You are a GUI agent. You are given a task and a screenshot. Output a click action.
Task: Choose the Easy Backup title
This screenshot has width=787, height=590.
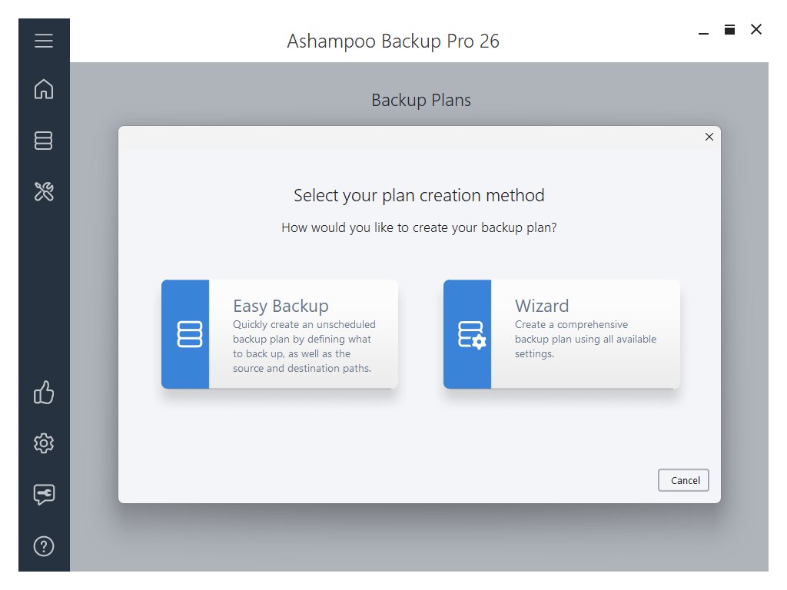click(x=281, y=306)
